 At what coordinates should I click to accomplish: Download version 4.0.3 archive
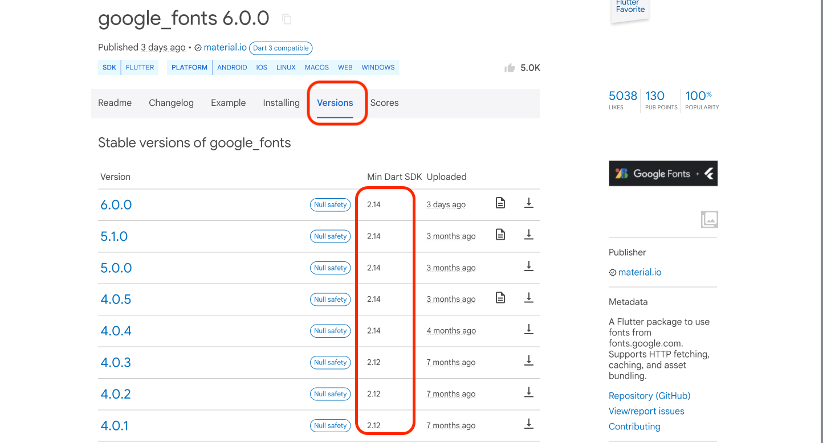529,360
